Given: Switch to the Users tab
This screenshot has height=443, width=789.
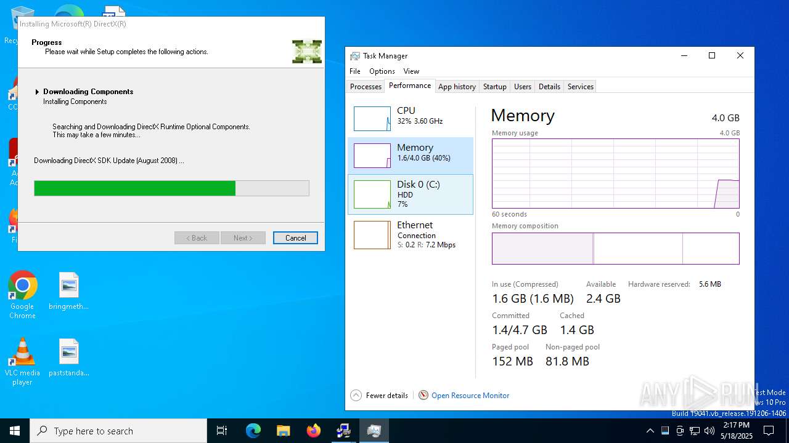Looking at the screenshot, I should point(522,87).
